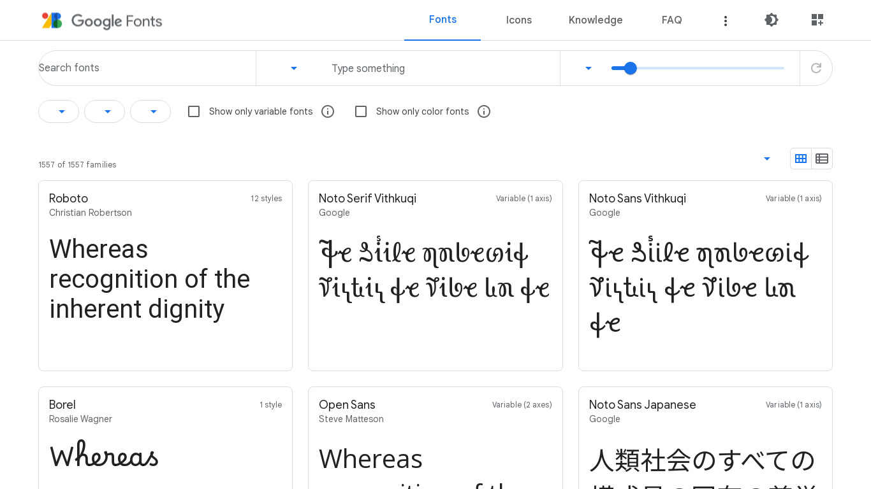Open the FAQ tab
The width and height of the screenshot is (871, 489).
click(x=672, y=20)
